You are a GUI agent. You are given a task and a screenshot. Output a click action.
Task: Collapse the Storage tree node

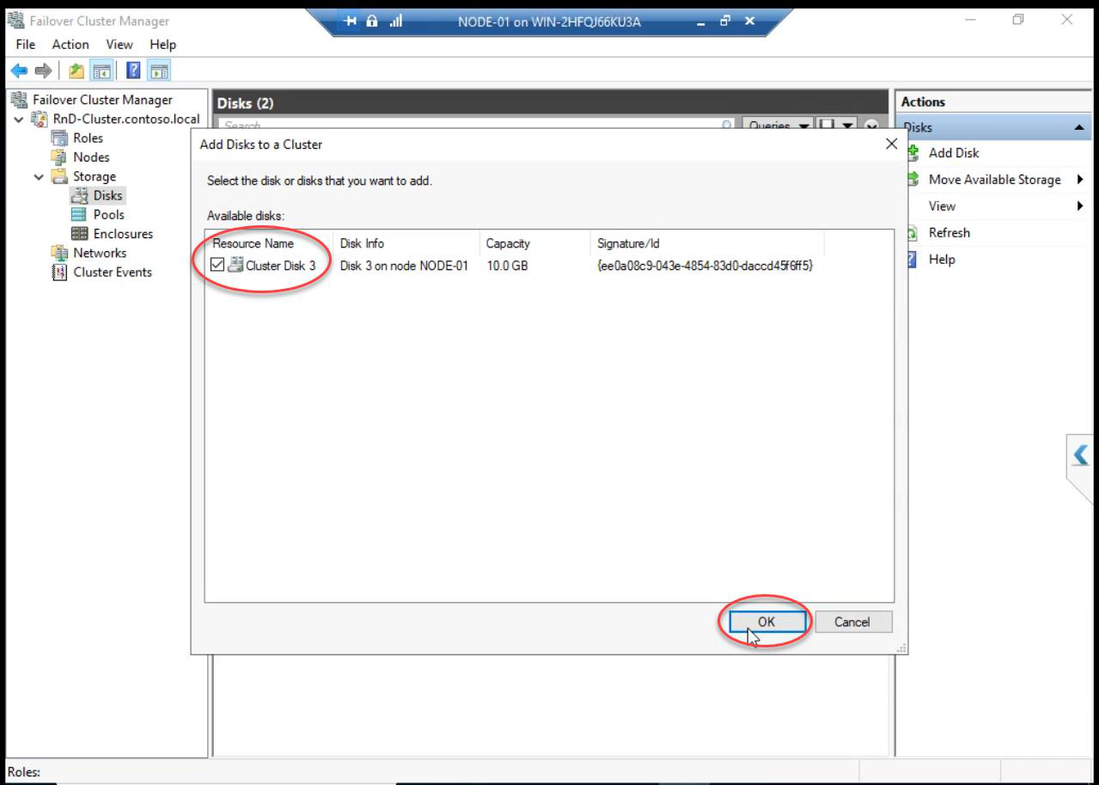coord(39,176)
